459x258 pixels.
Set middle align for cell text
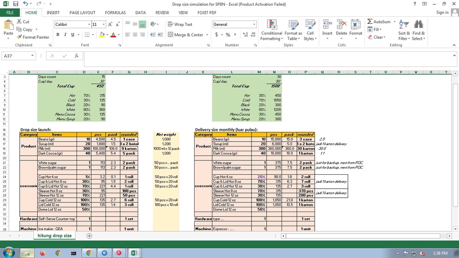(135, 24)
